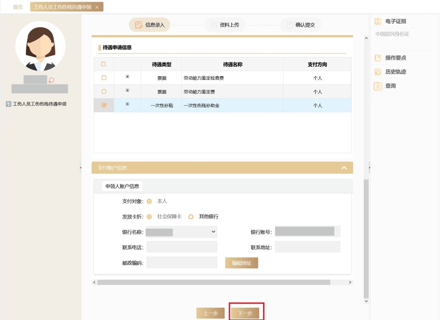Check the 劳动能力鉴定检查费 row checkbox
440x320 pixels.
tap(103, 77)
